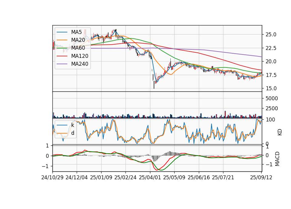
Task: Click the red MA120 legend line
Action: 62,56
